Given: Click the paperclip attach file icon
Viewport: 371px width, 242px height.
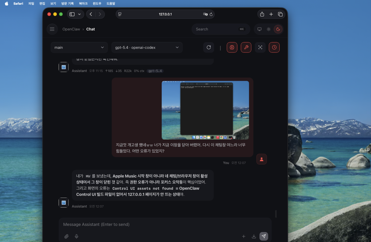Looking at the screenshot, I should [66, 236].
